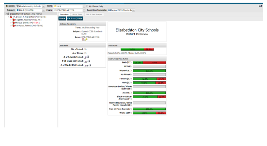Open the Exam dropdown arrow
The width and height of the screenshot is (267, 146).
tap(84, 10)
